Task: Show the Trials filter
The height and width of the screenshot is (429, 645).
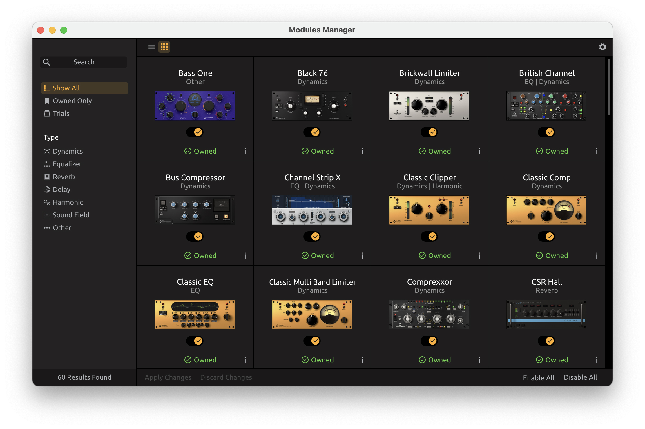Action: (61, 114)
